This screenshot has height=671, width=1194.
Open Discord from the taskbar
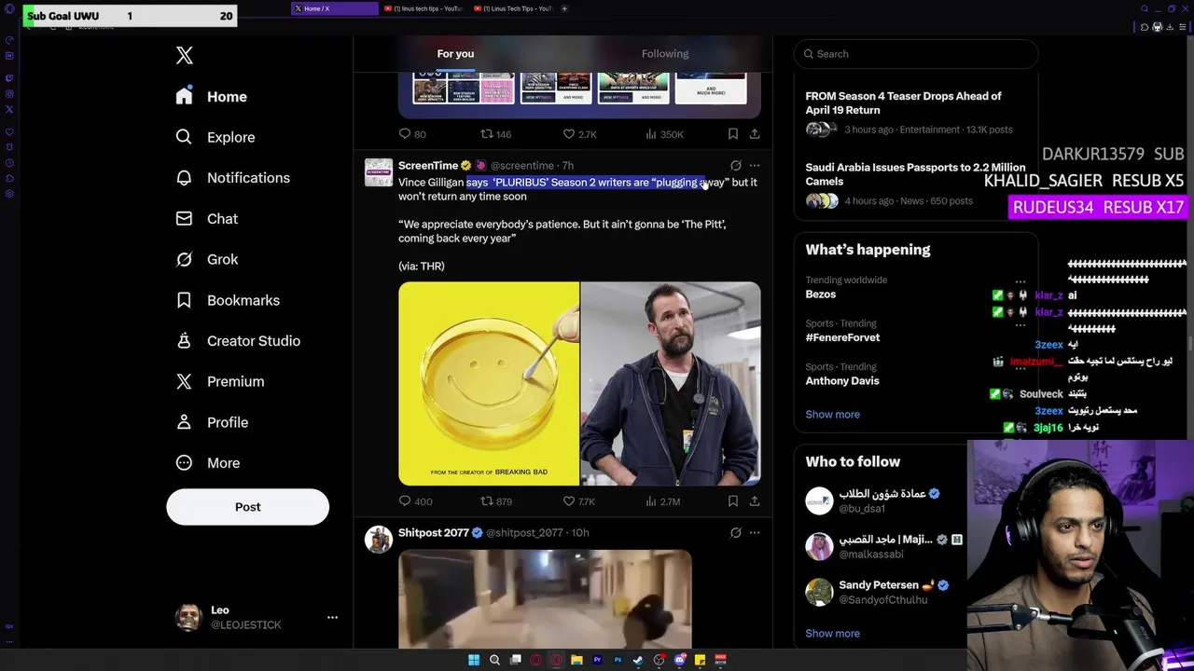[679, 660]
